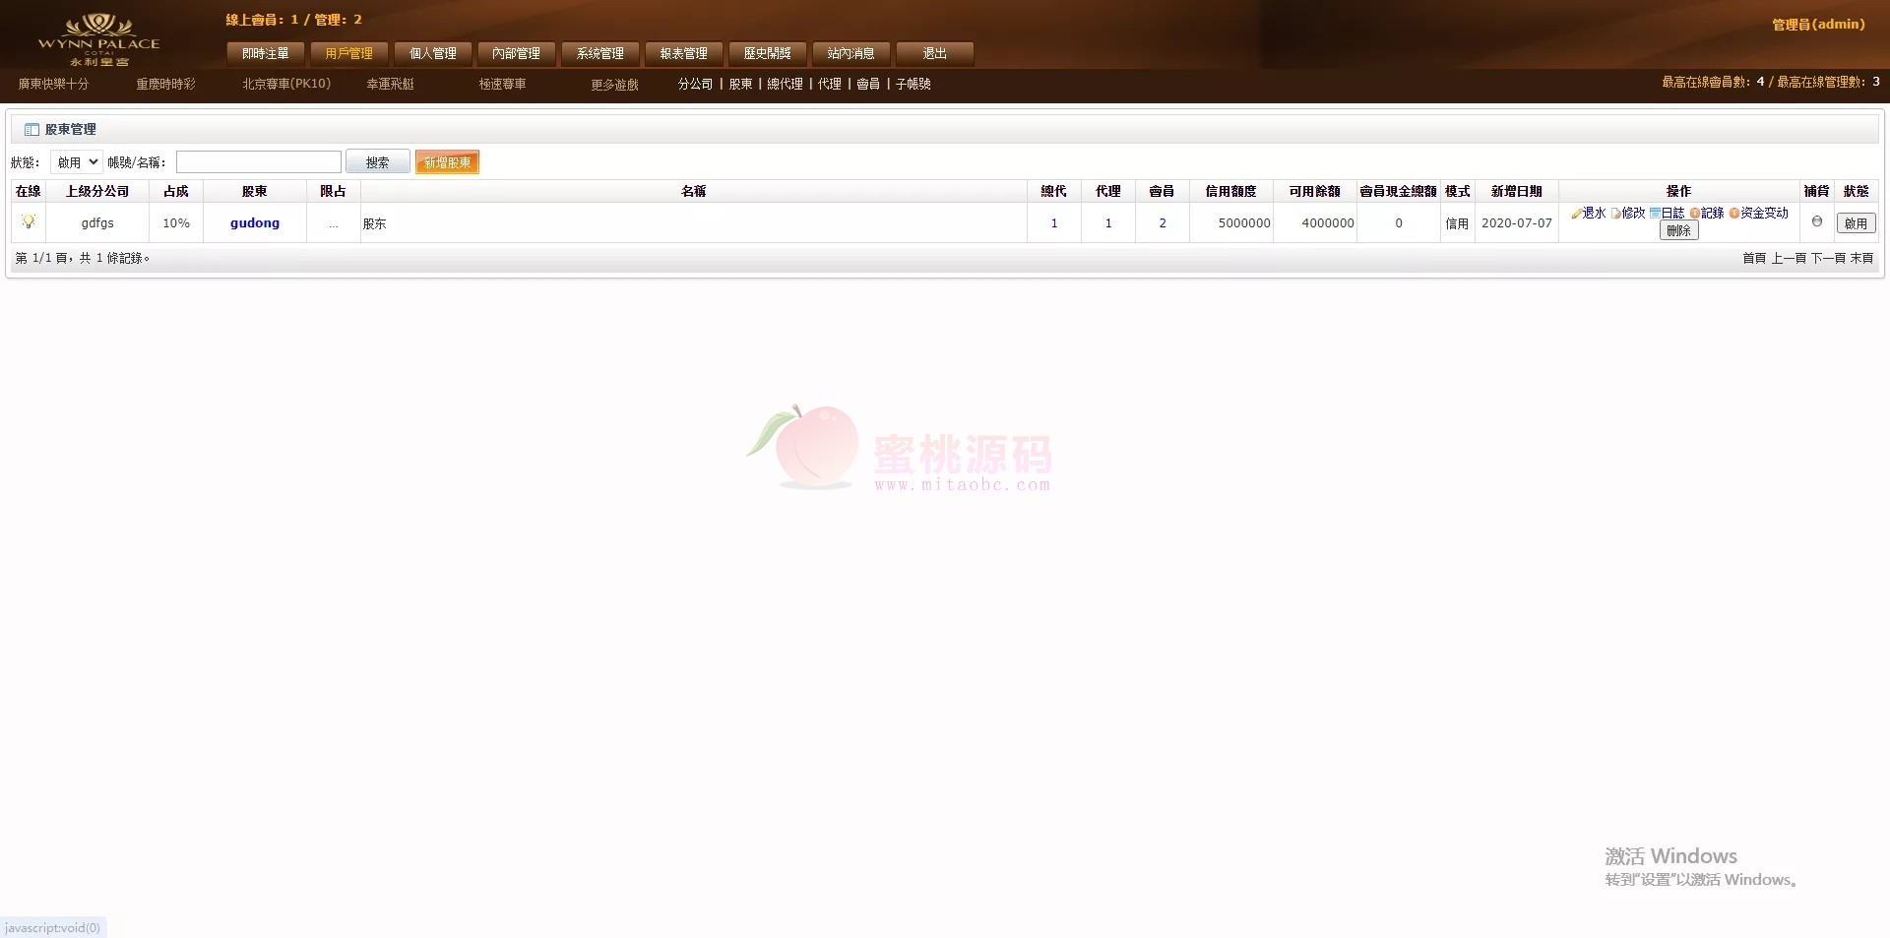The width and height of the screenshot is (1890, 938).
Task: Open the 報表管理 menu
Action: (x=683, y=53)
